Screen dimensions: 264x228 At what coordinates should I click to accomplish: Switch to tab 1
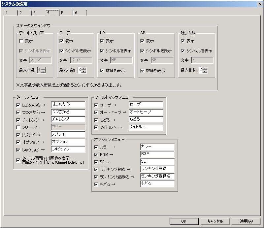point(11,13)
